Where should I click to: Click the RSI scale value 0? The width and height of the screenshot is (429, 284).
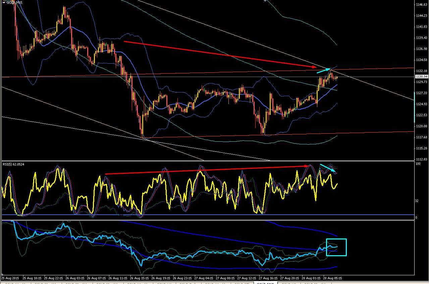point(416,218)
